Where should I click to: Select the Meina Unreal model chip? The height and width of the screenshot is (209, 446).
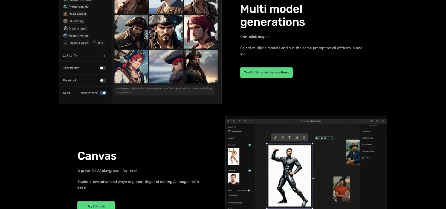tap(75, 14)
